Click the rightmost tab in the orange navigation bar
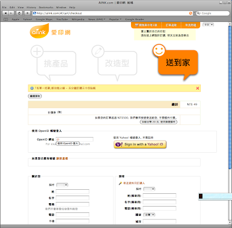The height and width of the screenshot is (228, 232). point(191,25)
